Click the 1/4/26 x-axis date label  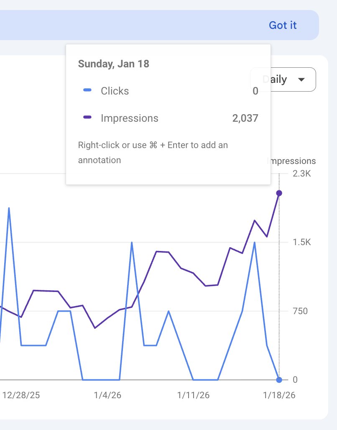tap(107, 395)
